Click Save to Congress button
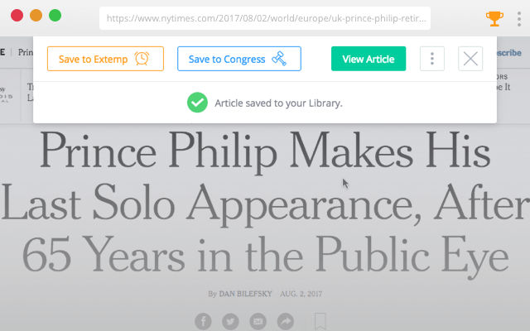Viewport: 530px width, 331px height. 238,59
